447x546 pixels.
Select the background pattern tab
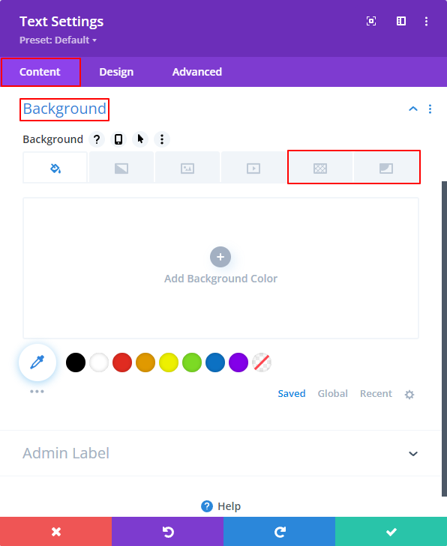320,168
